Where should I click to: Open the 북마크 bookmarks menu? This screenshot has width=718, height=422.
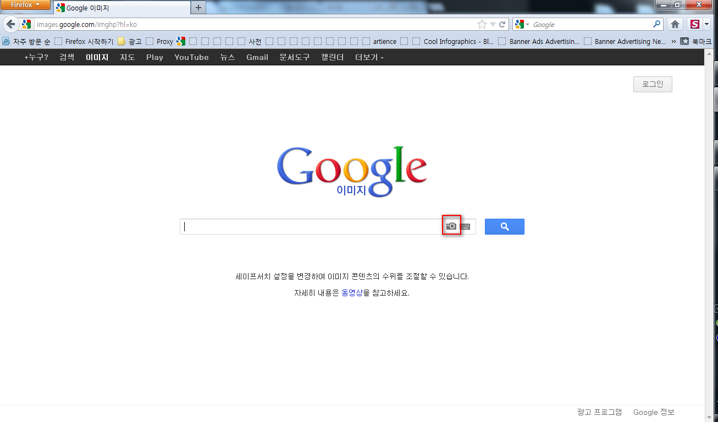pyautogui.click(x=697, y=41)
